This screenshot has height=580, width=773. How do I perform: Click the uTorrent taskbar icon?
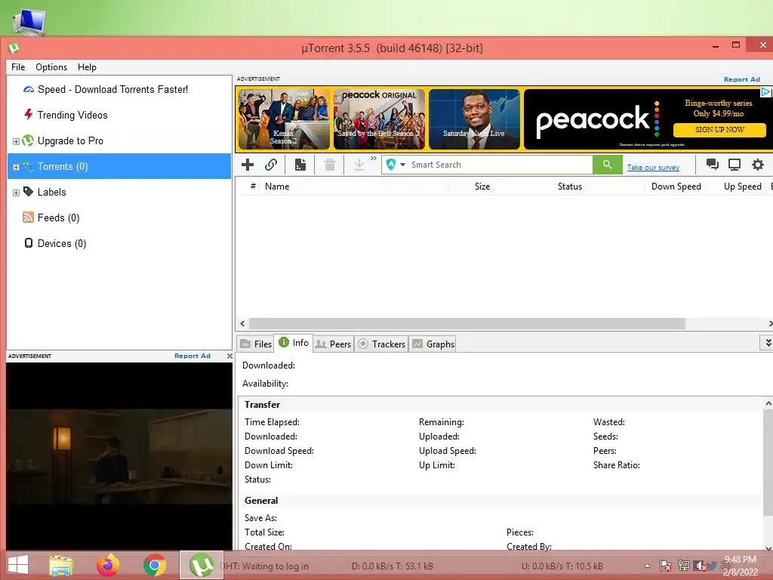coord(201,565)
